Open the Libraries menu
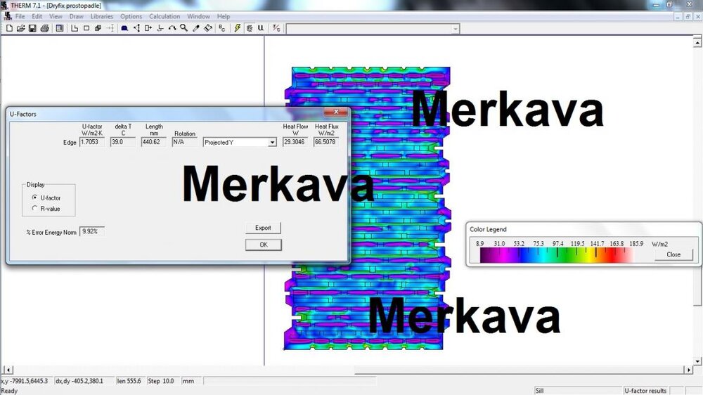 tap(101, 16)
